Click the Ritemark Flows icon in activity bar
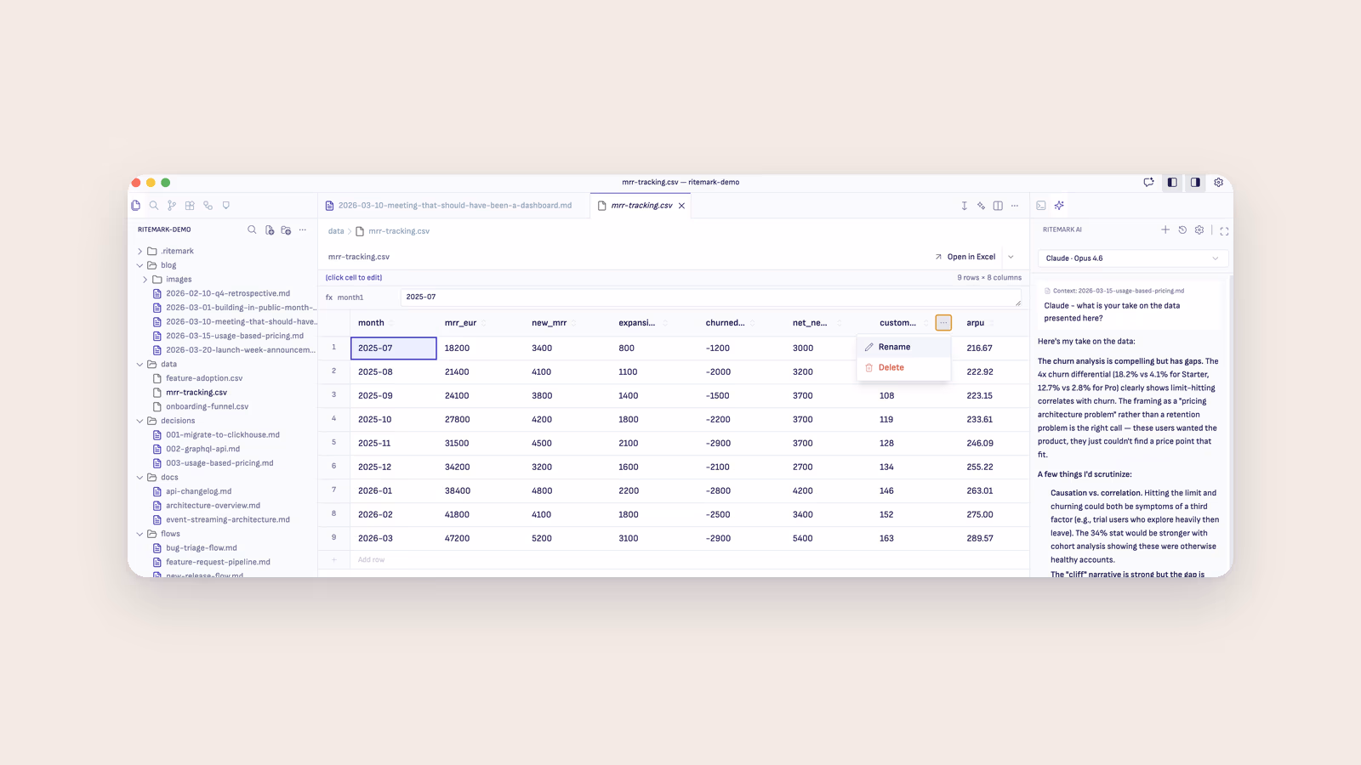 pos(208,206)
